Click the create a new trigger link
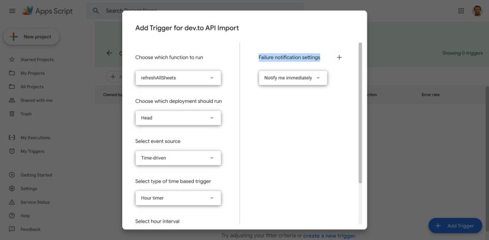This screenshot has width=489, height=240. (x=329, y=236)
